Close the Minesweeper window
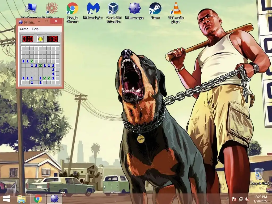This screenshot has width=272, height=204. pos(56,21)
